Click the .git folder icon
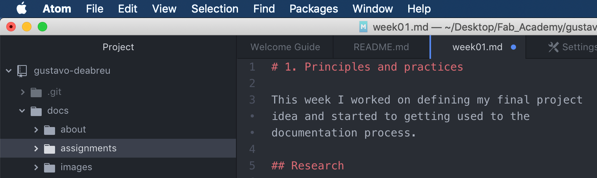 [x=36, y=93]
